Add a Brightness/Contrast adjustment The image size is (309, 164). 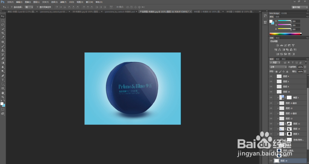coord(277,45)
